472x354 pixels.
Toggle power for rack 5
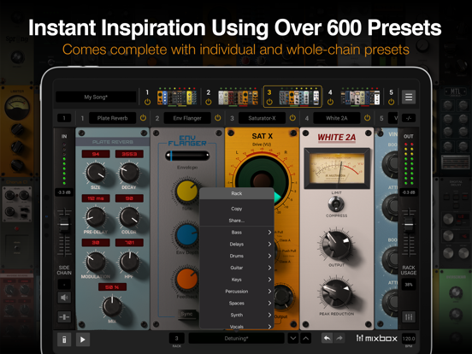pyautogui.click(x=391, y=102)
